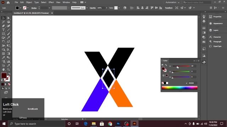Choose the Type tool

(4, 30)
